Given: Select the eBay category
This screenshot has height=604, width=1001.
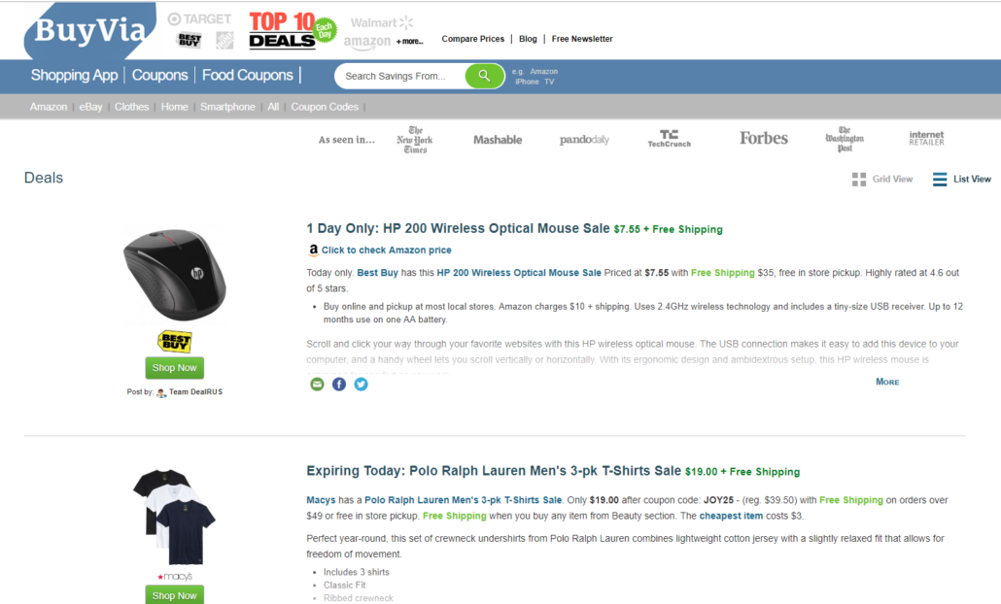Looking at the screenshot, I should click(90, 107).
